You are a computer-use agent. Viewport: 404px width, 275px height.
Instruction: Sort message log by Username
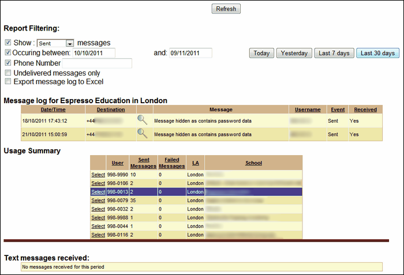coord(308,110)
